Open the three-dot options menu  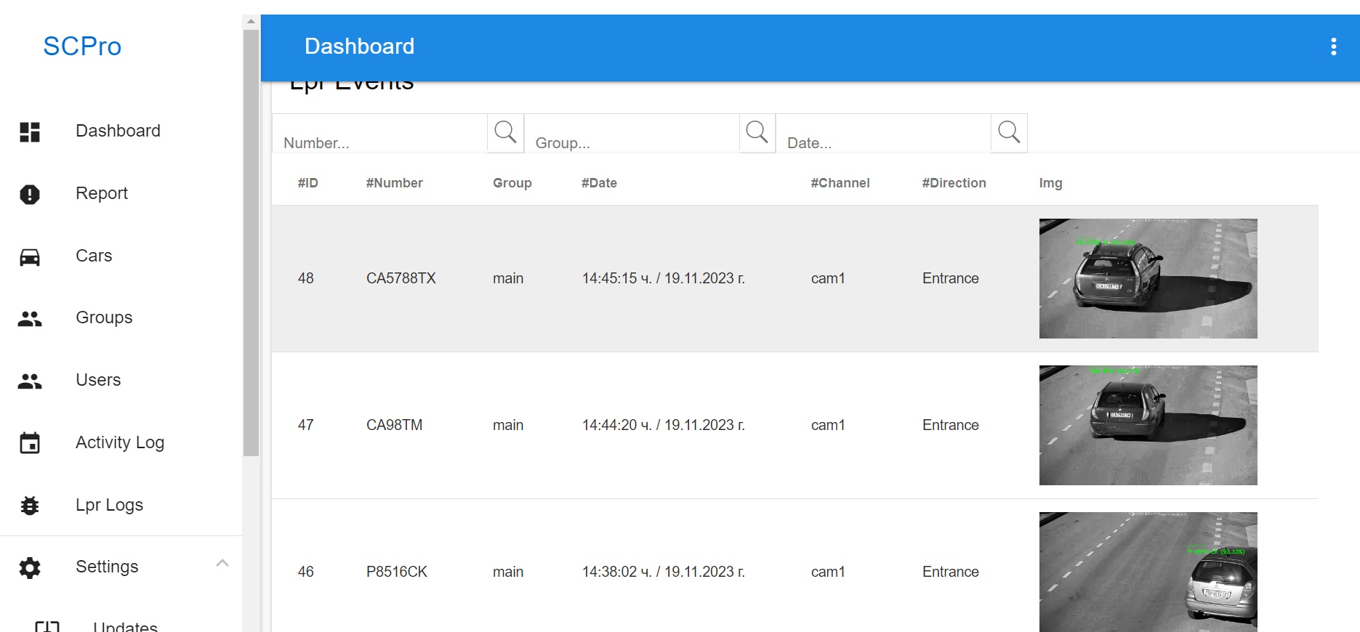pos(1333,46)
